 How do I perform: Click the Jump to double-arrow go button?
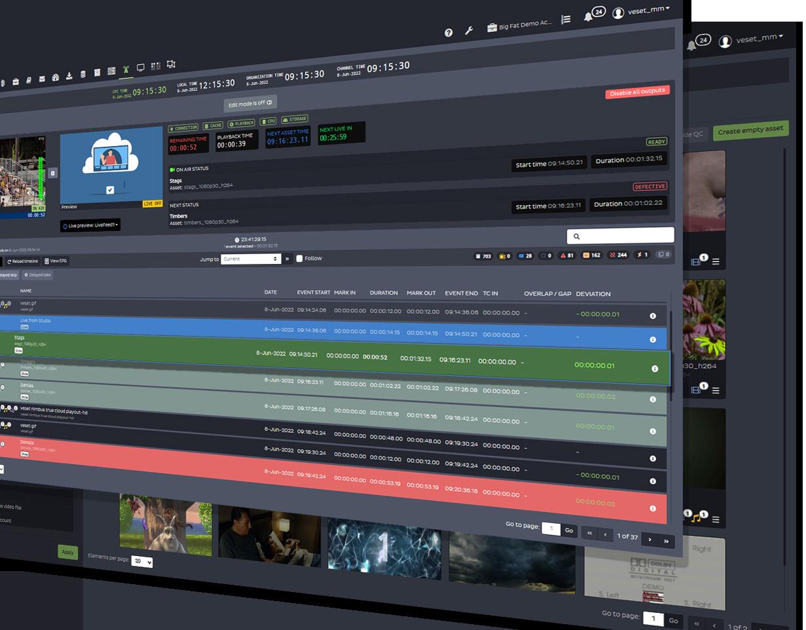(287, 259)
